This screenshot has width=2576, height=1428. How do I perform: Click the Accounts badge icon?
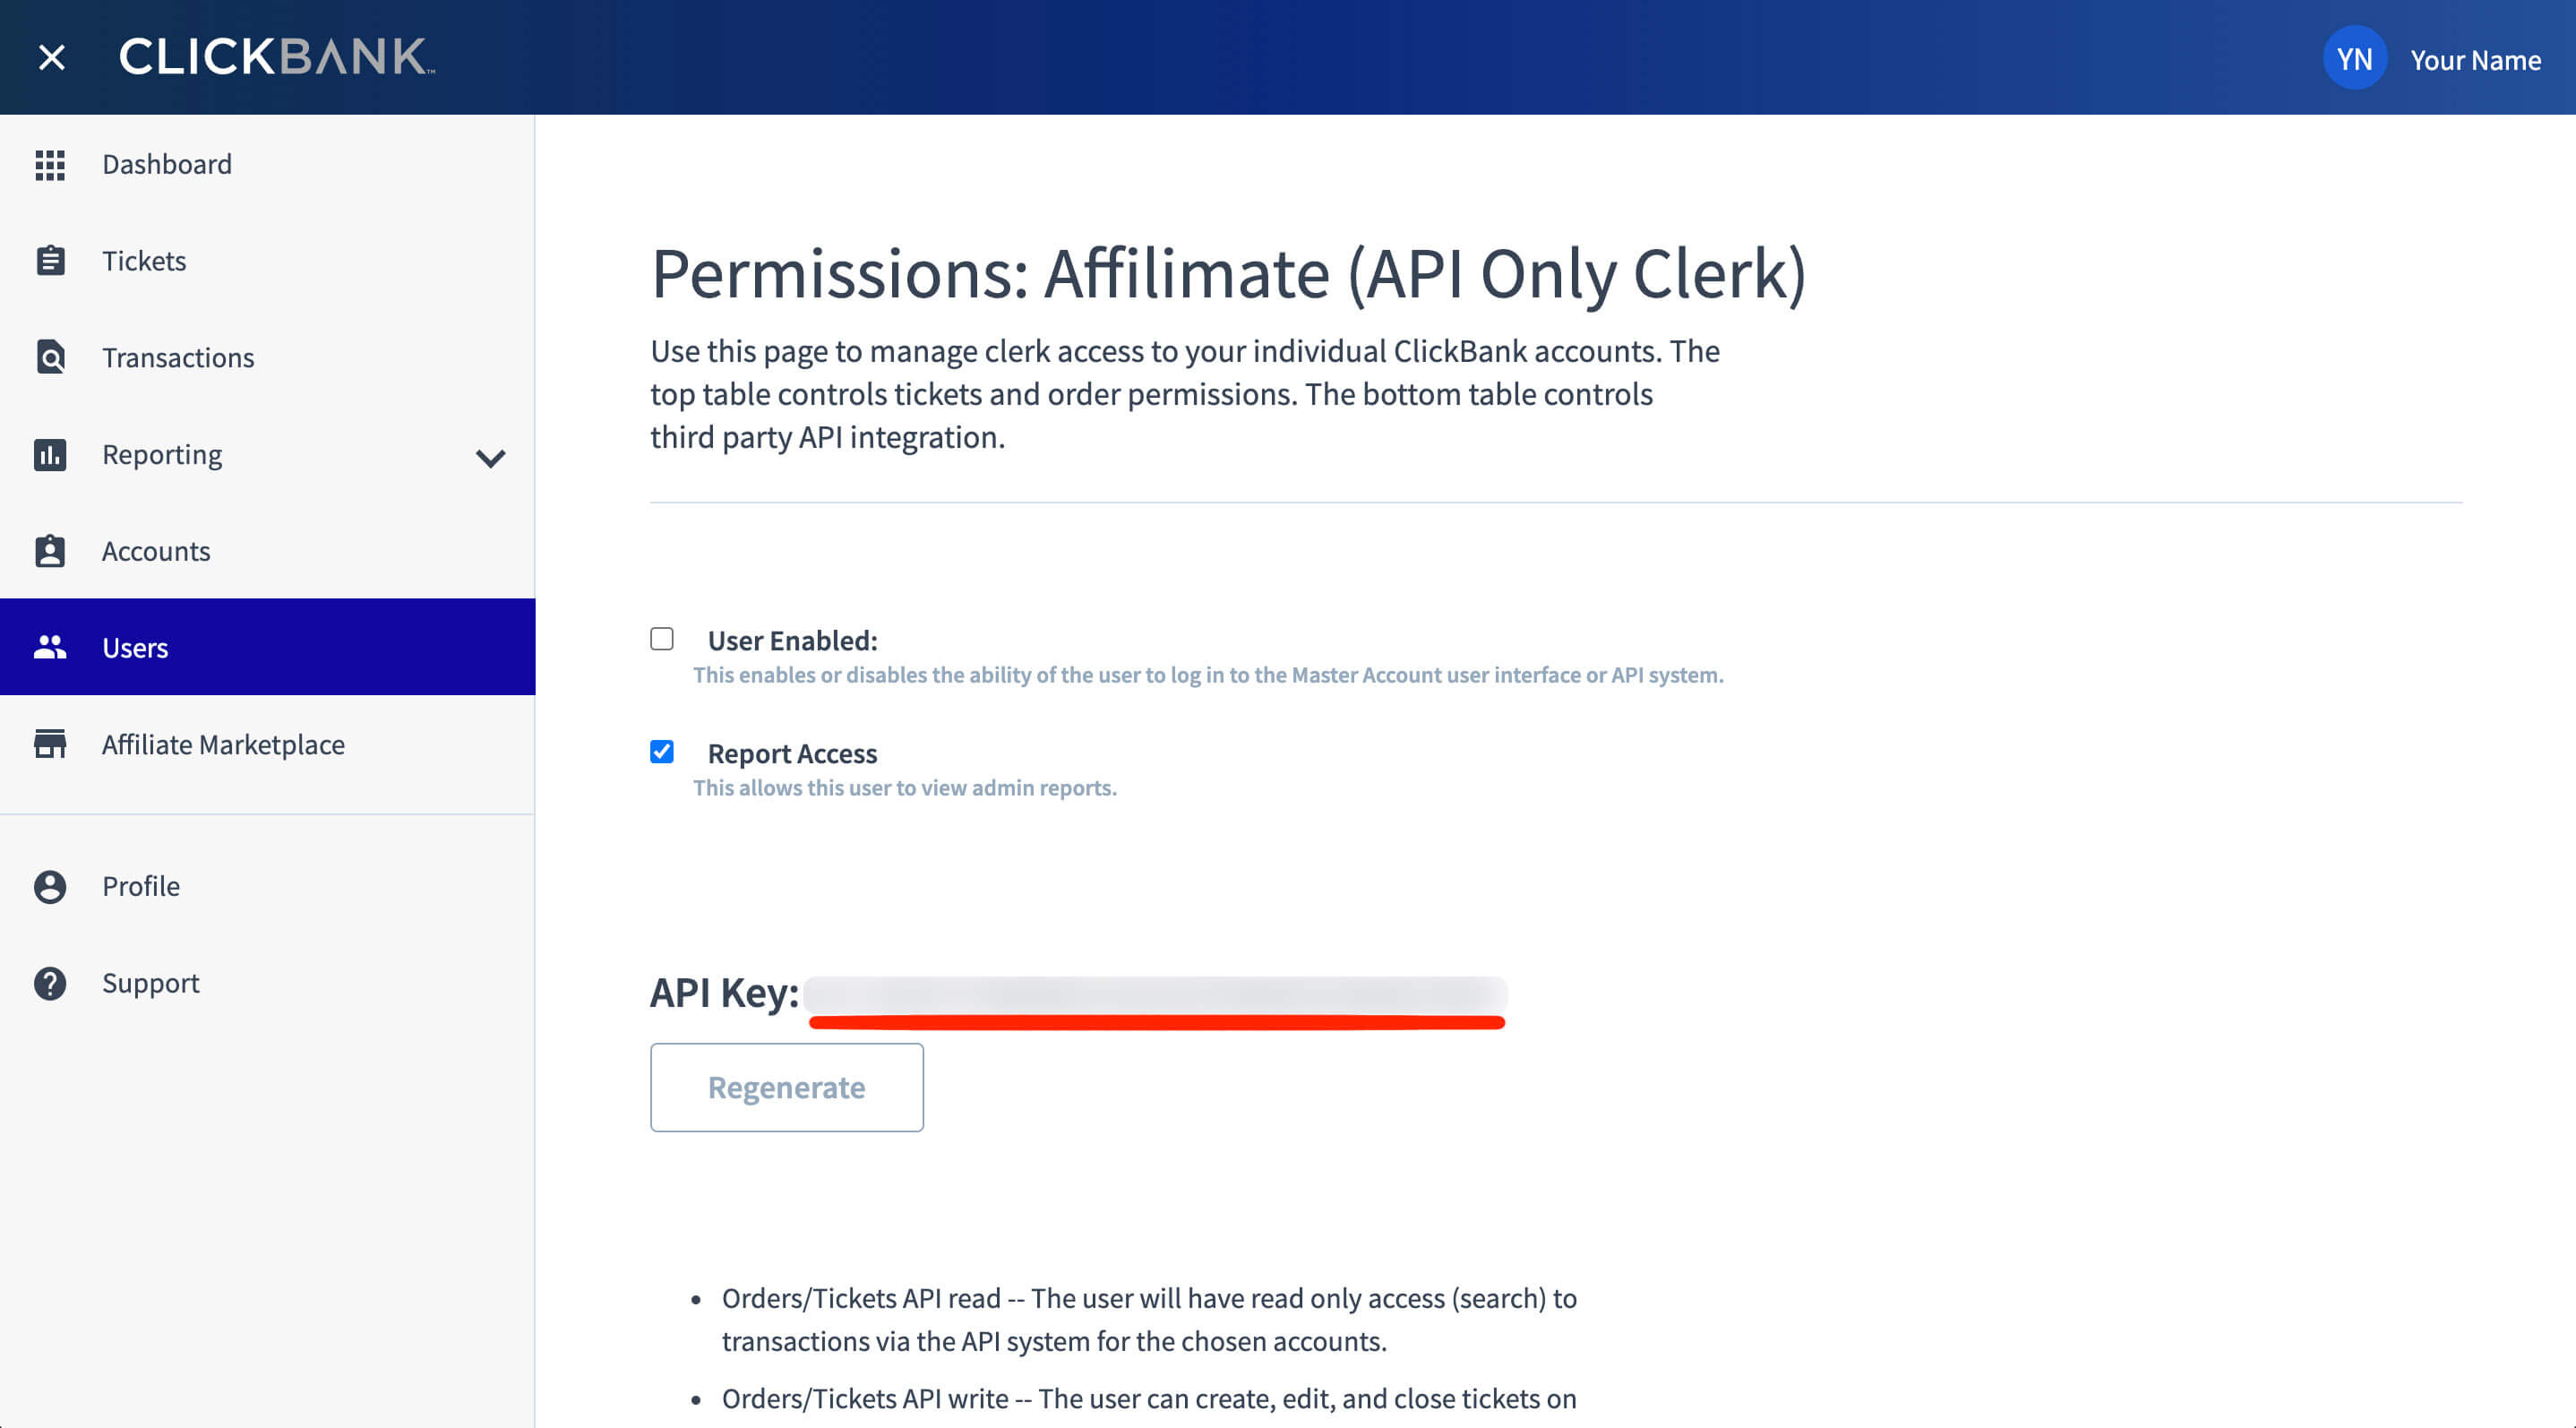click(x=50, y=551)
